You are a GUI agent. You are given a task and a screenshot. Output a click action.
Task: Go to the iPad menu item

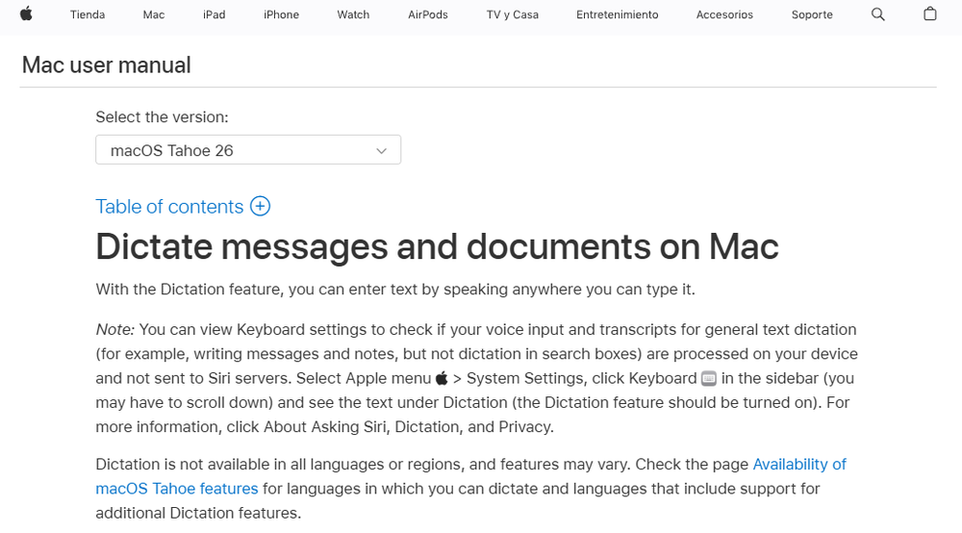215,14
